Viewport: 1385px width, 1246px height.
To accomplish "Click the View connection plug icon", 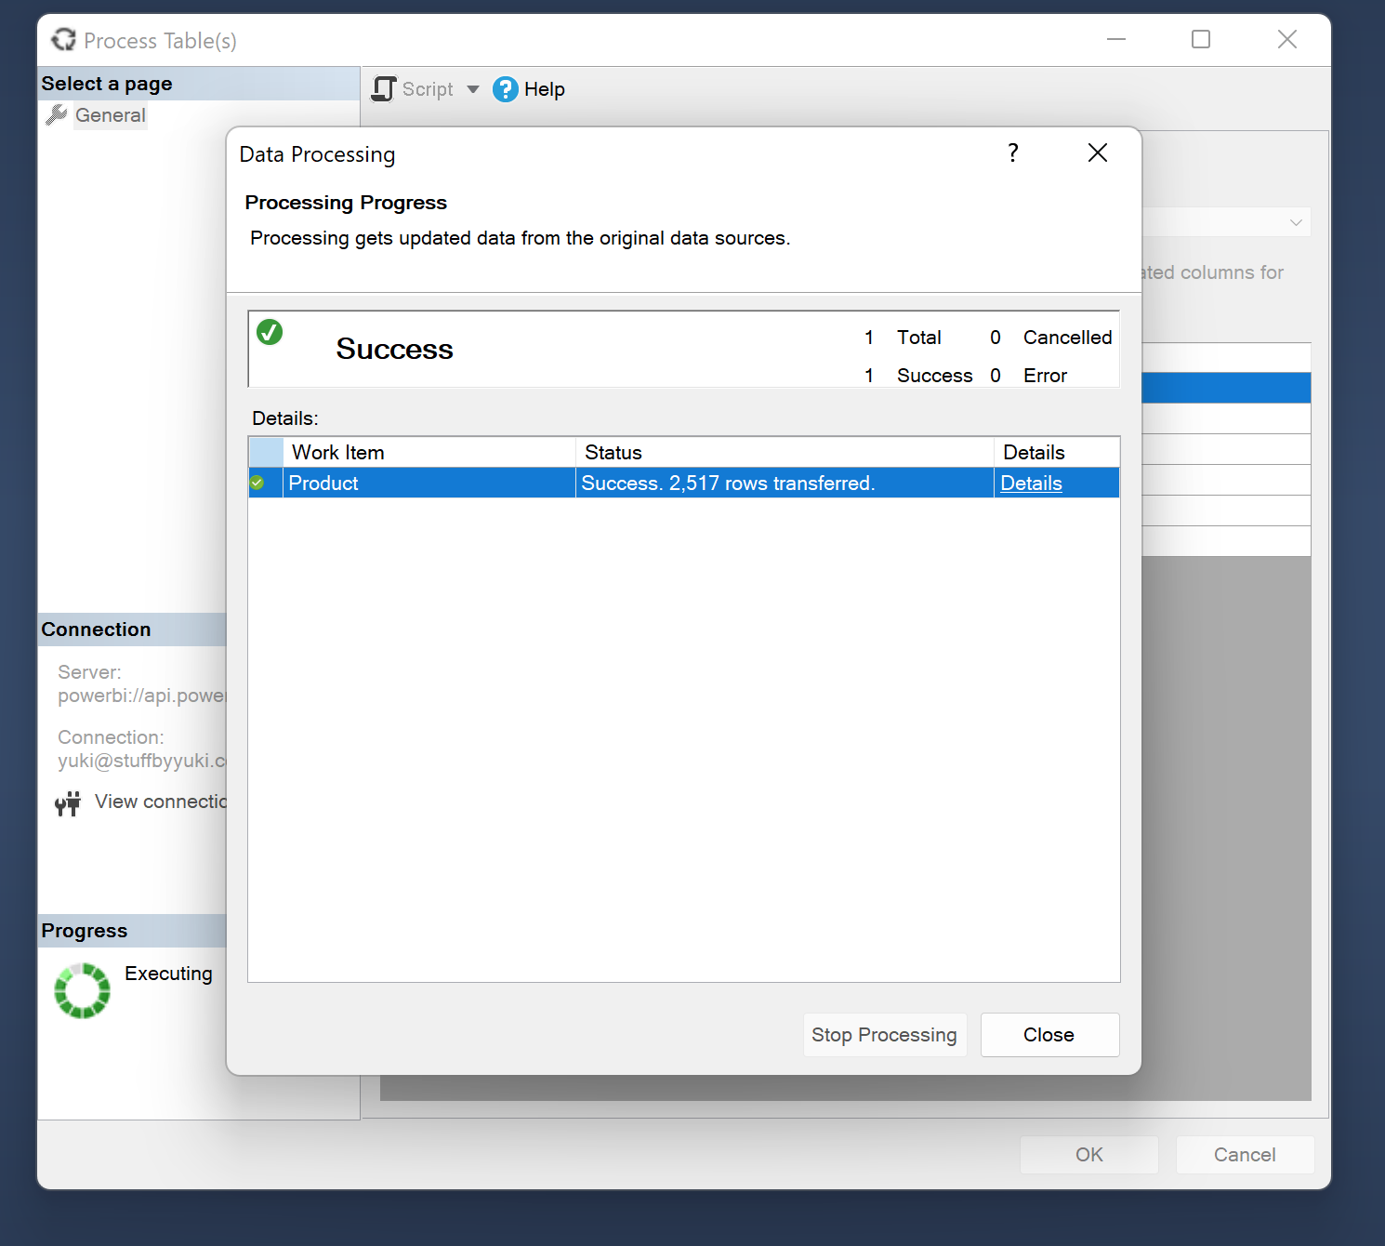I will 67,802.
